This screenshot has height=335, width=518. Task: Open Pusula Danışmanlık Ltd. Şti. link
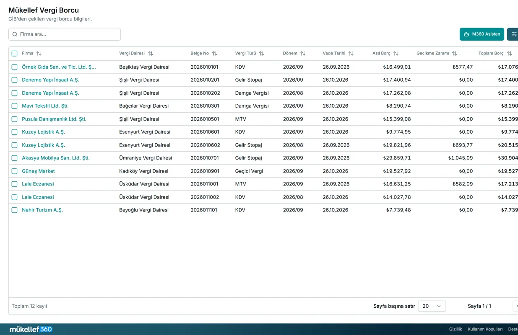[54, 119]
